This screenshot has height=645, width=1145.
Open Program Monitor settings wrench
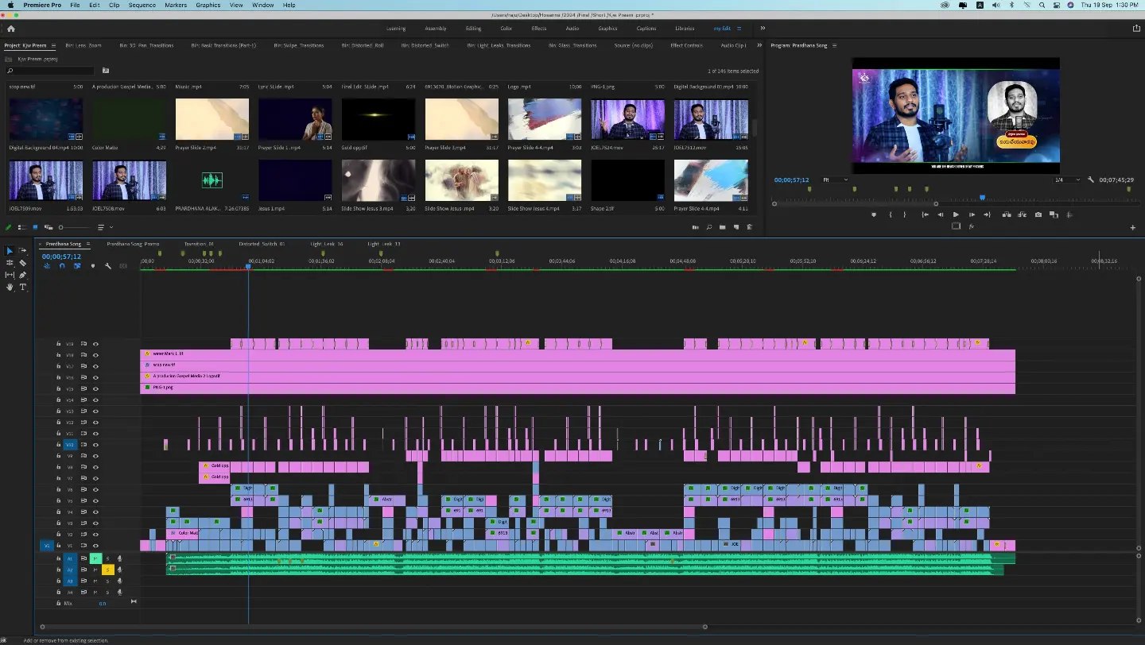tap(1091, 180)
